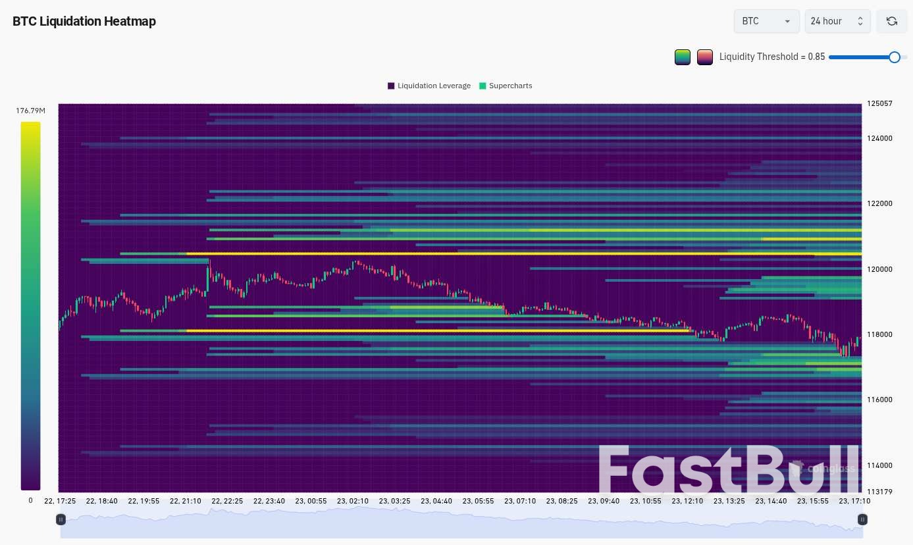Viewport: 913px width, 545px height.
Task: Select the green-to-yellow gradient colormap icon
Action: coord(683,57)
